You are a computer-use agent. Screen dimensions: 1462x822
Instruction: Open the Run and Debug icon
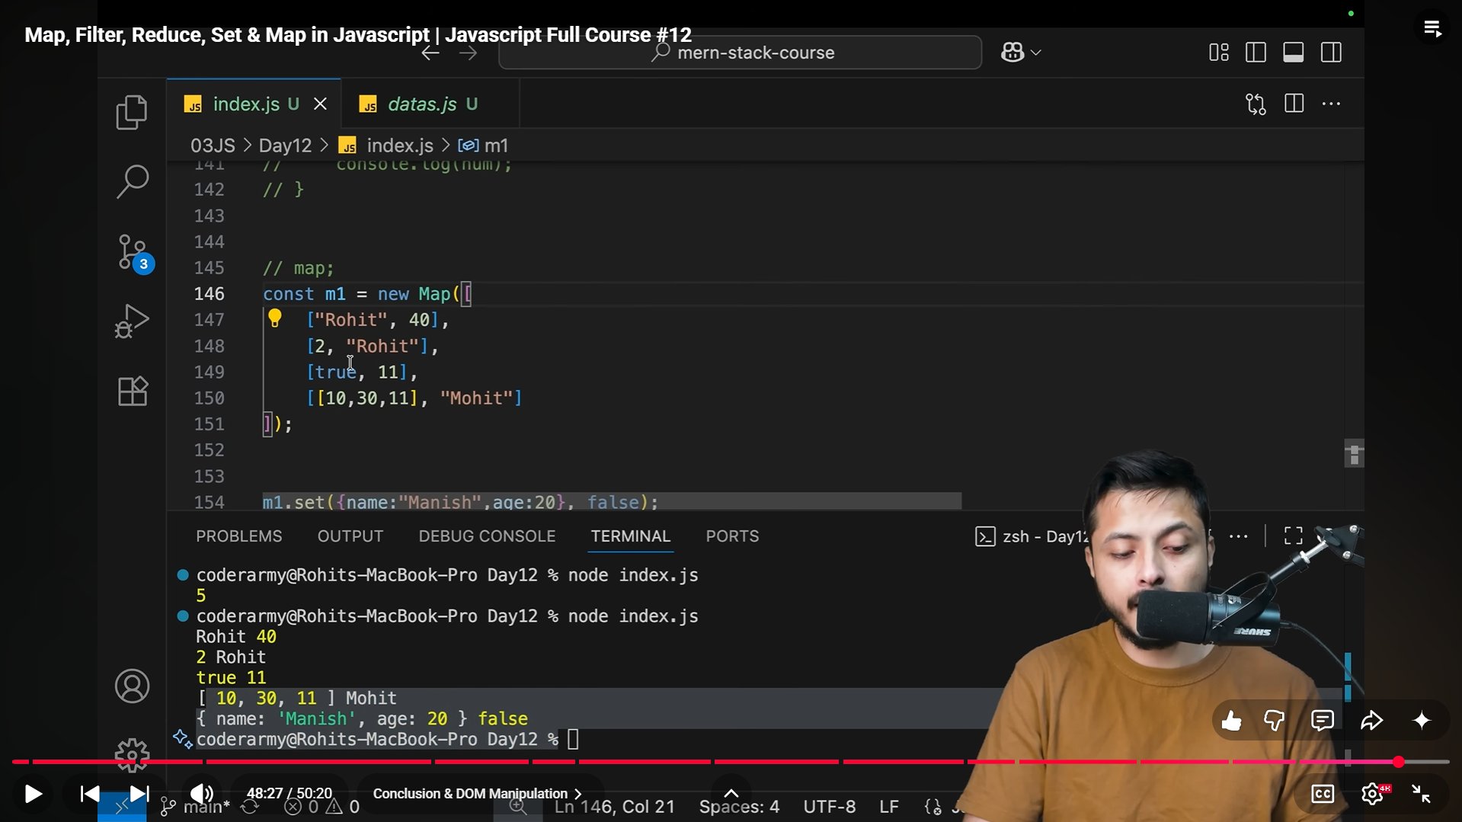tap(132, 321)
